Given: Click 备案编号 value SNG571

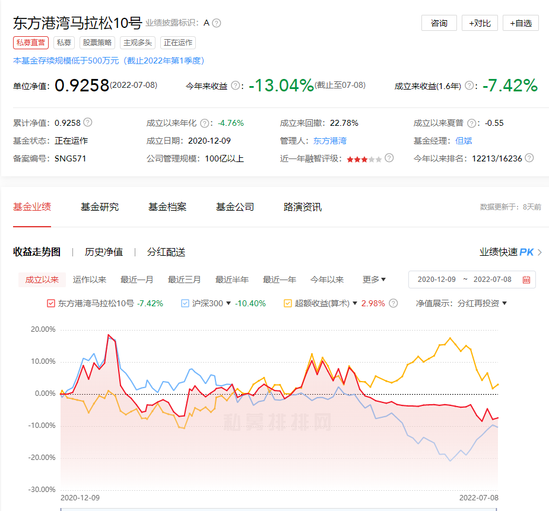Looking at the screenshot, I should (70, 158).
